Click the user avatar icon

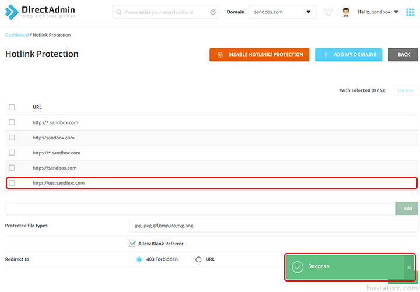[x=346, y=12]
